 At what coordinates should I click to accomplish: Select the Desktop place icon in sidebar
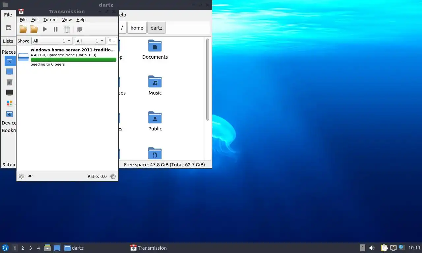click(10, 71)
